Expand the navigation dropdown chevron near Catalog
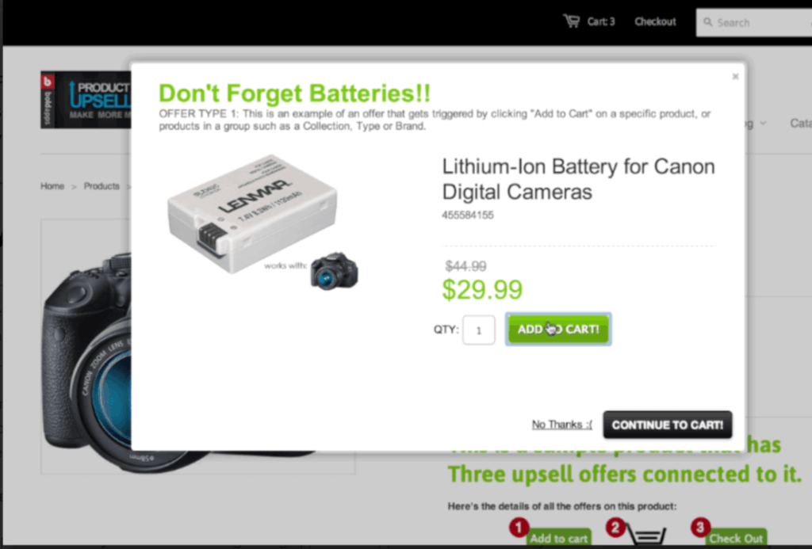812x549 pixels. 763,123
